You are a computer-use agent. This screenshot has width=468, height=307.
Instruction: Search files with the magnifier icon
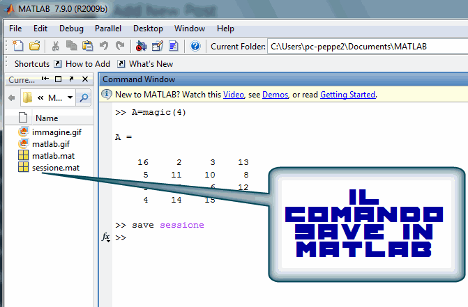pyautogui.click(x=84, y=97)
